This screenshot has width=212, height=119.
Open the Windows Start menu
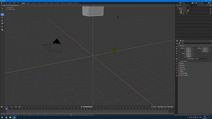click(2, 117)
